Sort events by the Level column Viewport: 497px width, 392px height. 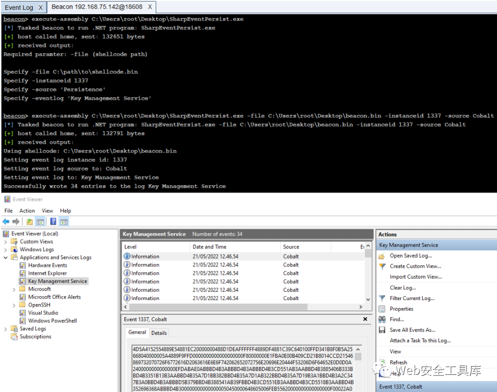point(156,247)
